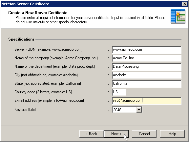Click the 'Name of the company' label
This screenshot has height=142, width=189.
point(56,58)
